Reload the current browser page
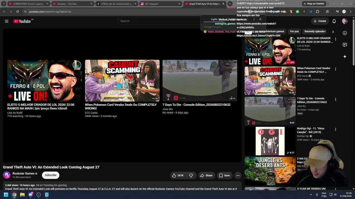The height and width of the screenshot is (199, 355). (17, 12)
